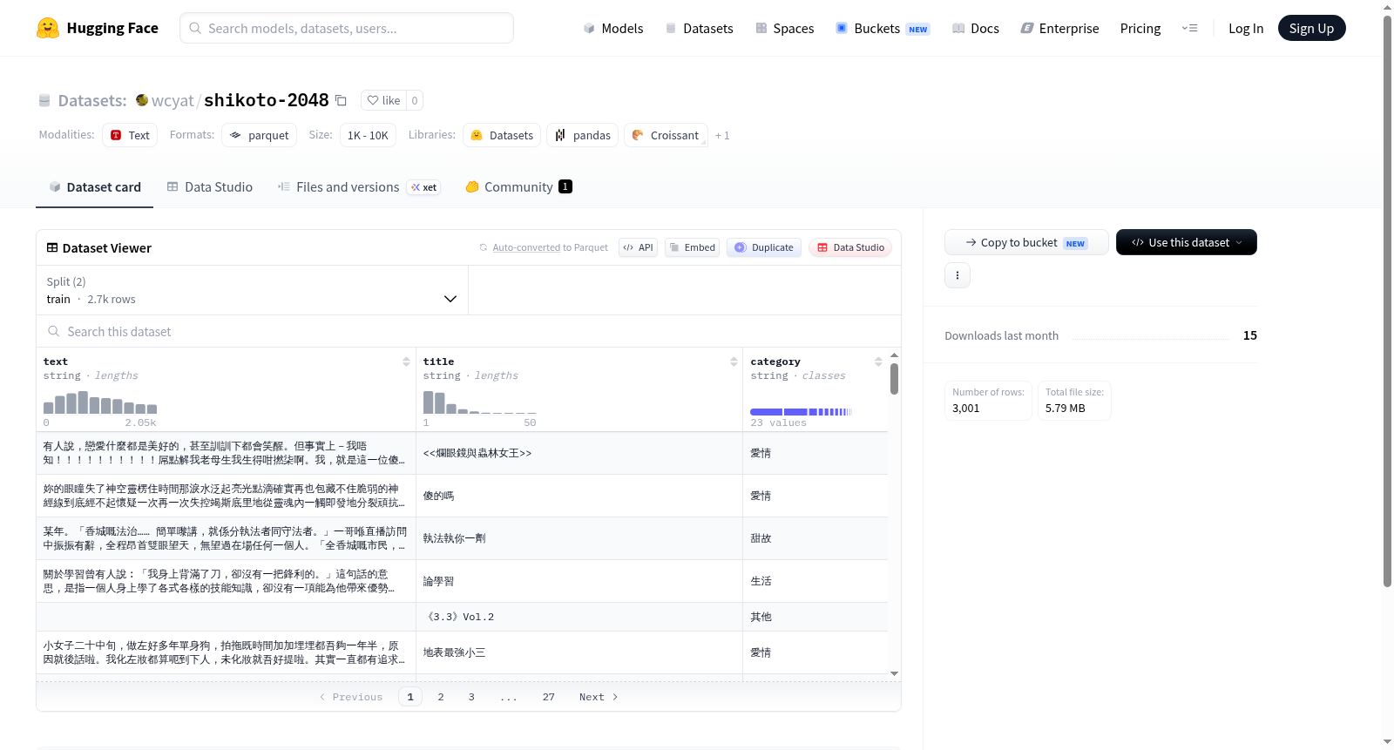Open the row titled 地表最強小三
Screen dimensions: 1394x750
463,652
